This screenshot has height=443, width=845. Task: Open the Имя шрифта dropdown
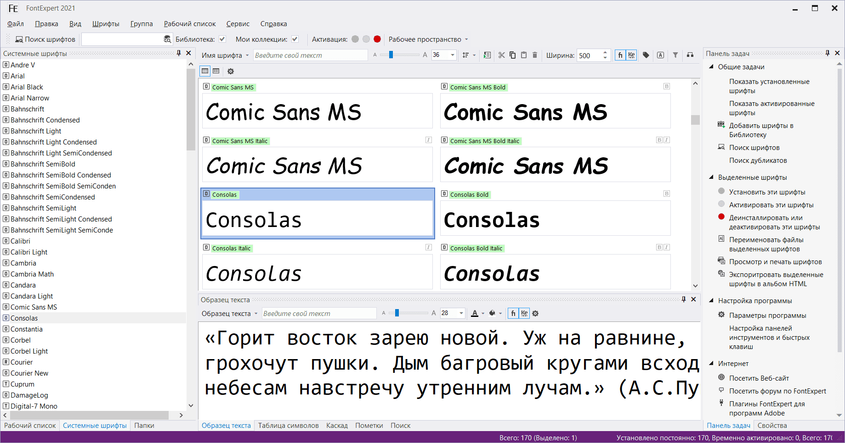tap(225, 55)
